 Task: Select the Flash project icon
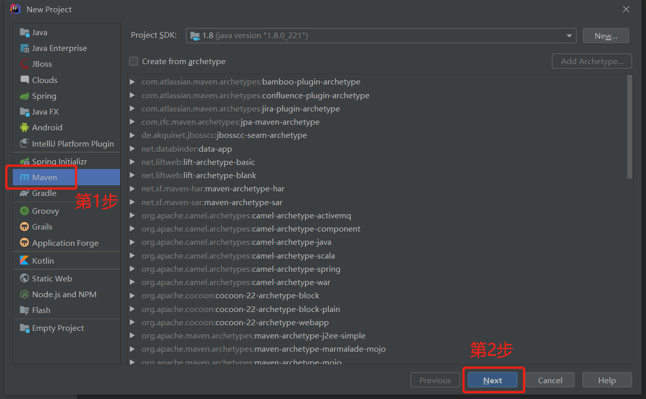click(24, 310)
